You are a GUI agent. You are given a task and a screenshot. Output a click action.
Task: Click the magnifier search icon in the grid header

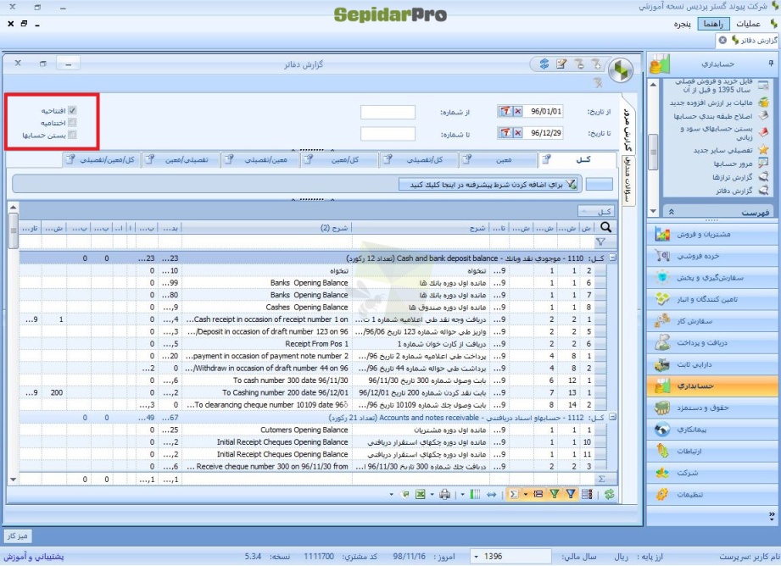point(605,227)
